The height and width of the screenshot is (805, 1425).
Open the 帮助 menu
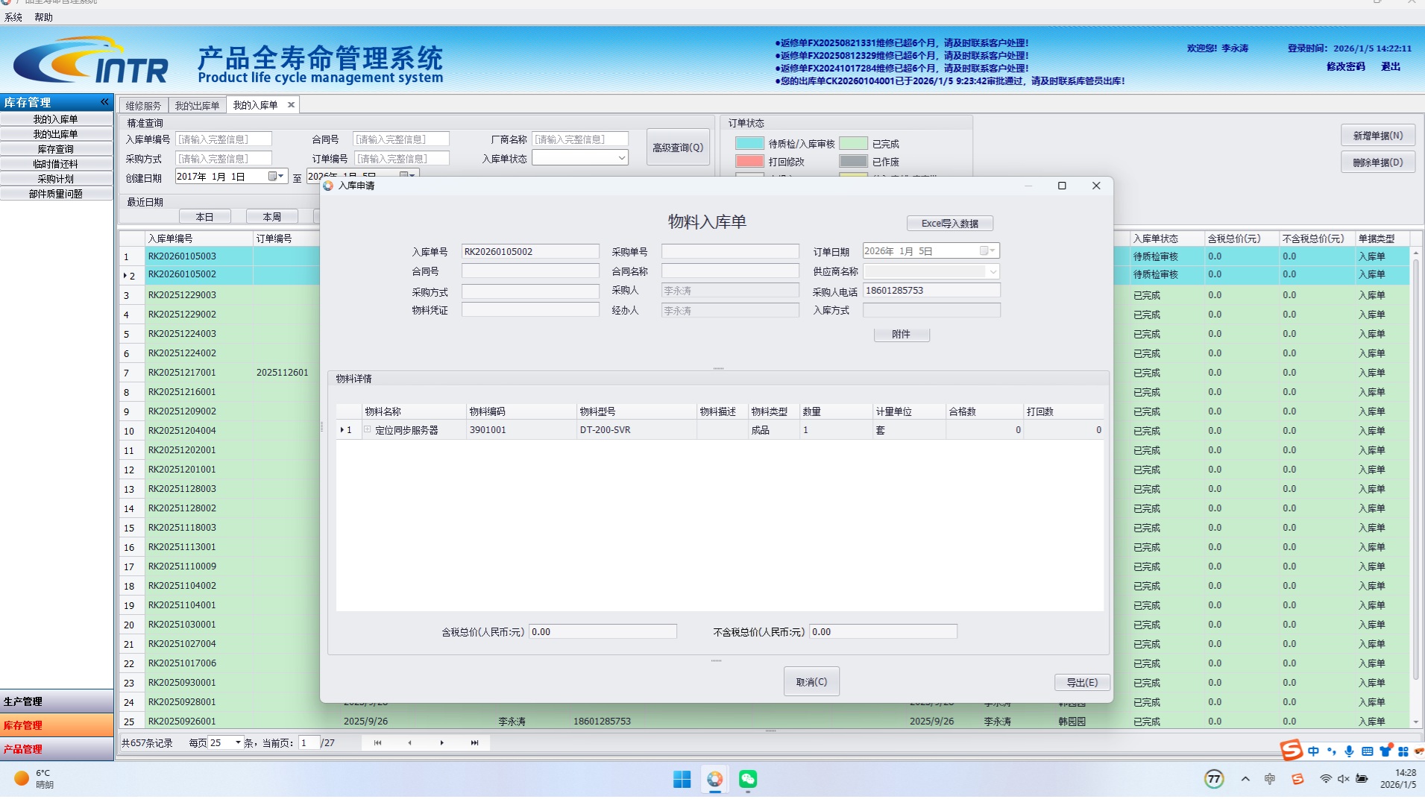pyautogui.click(x=43, y=17)
